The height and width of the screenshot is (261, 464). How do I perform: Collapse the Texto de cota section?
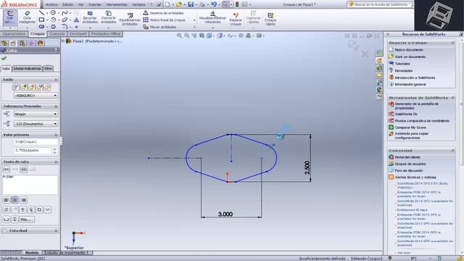[56, 162]
